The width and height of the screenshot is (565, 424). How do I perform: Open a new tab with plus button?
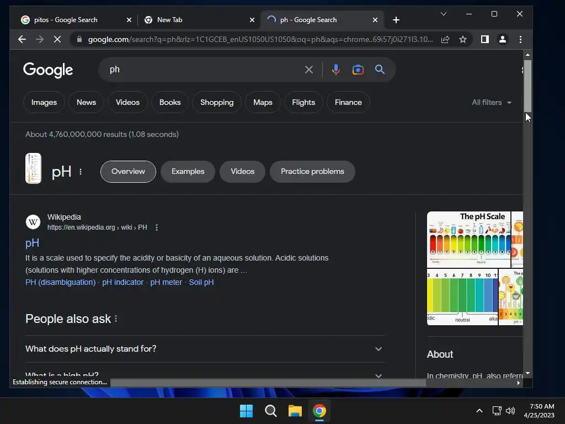pos(396,20)
